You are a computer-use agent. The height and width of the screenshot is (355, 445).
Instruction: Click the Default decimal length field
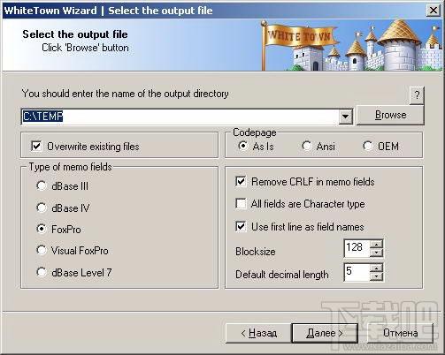[357, 272]
